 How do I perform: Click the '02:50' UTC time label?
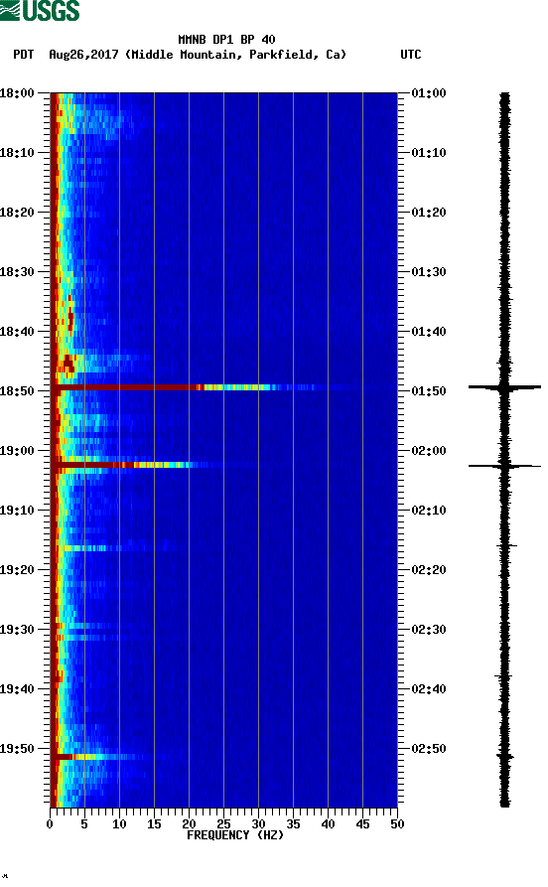coord(429,748)
